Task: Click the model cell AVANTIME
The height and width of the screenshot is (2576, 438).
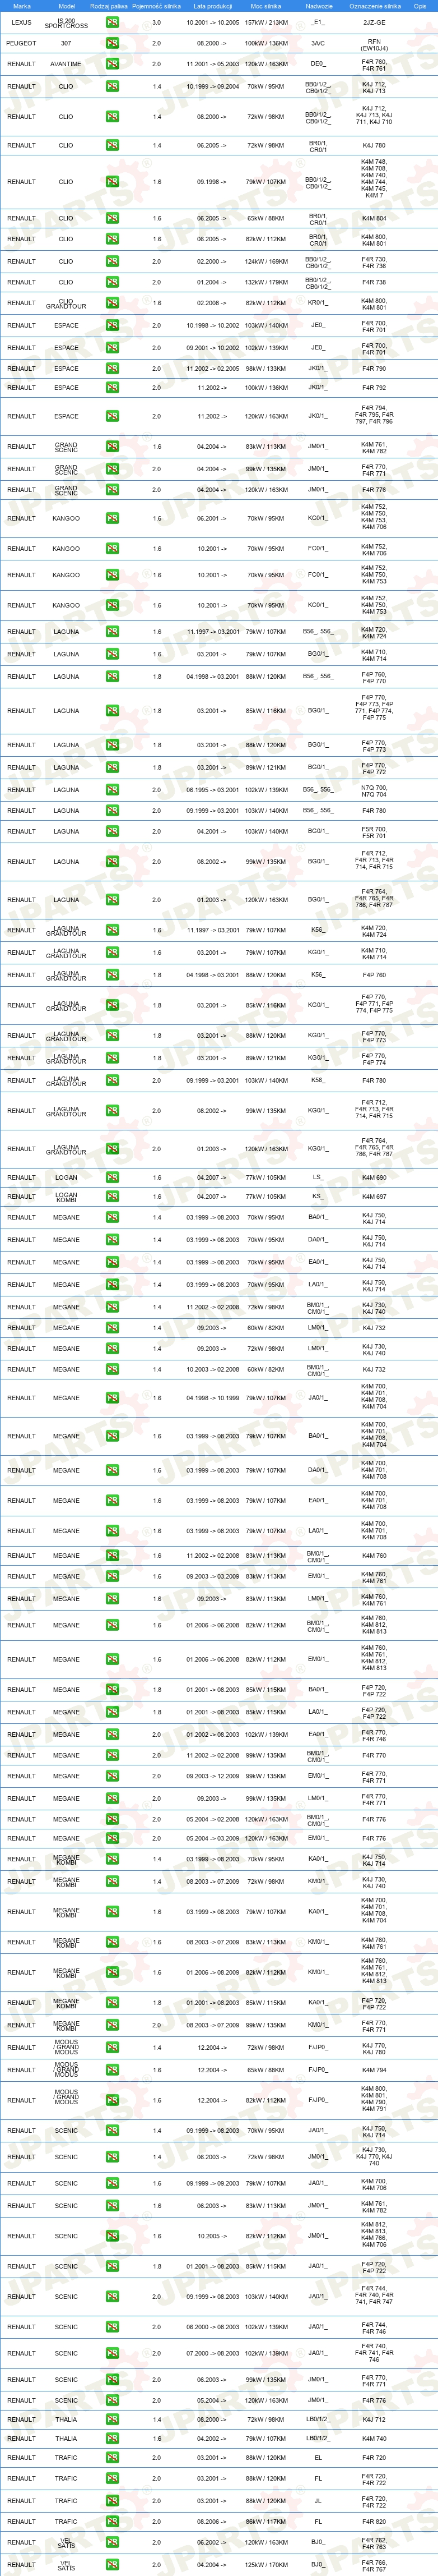Action: pos(66,64)
